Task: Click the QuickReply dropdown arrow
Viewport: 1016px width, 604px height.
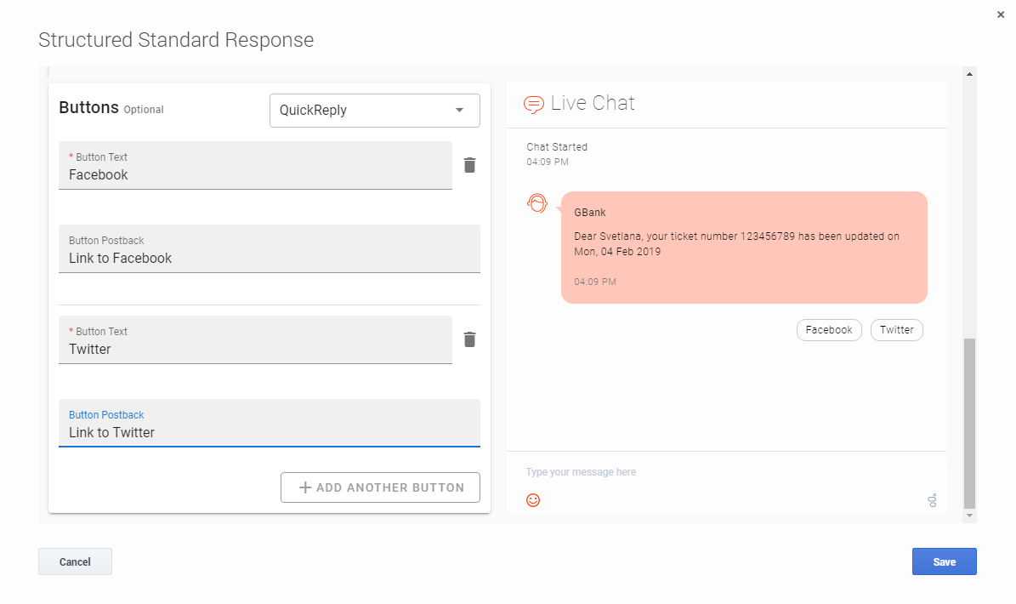Action: [x=460, y=111]
